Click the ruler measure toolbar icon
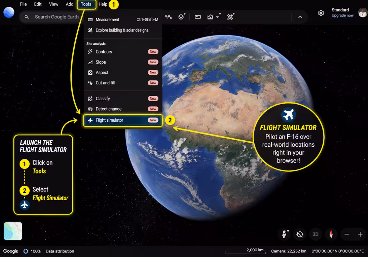This screenshot has width=368, height=257. tap(198, 17)
